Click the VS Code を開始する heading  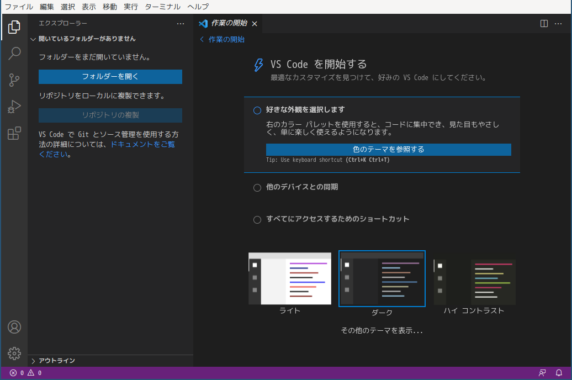coord(319,65)
